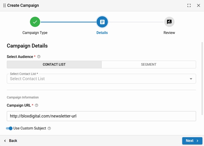Screen dimensions: 204x146
Task: Click the blue Details step icon
Action: point(102,22)
